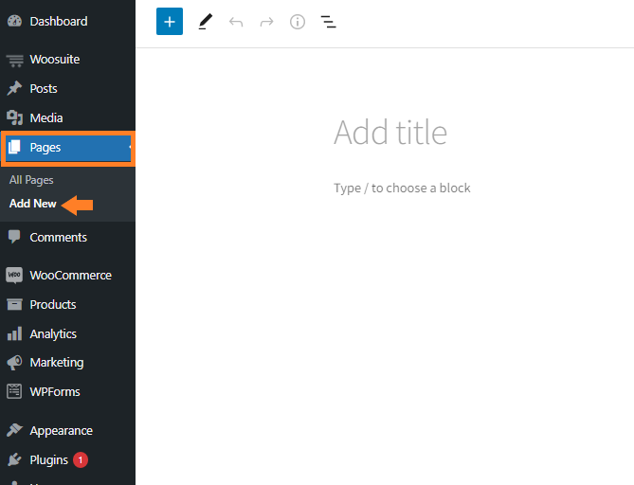
Task: Click the Redo arrow in the toolbar
Action: [x=266, y=22]
